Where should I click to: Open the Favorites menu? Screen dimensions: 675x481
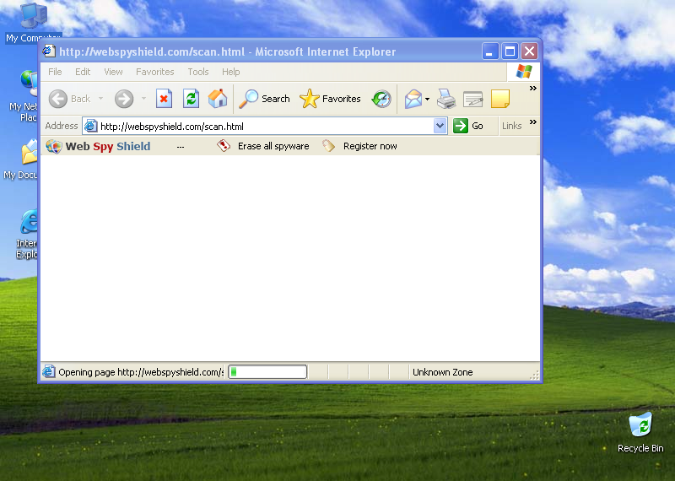[155, 72]
